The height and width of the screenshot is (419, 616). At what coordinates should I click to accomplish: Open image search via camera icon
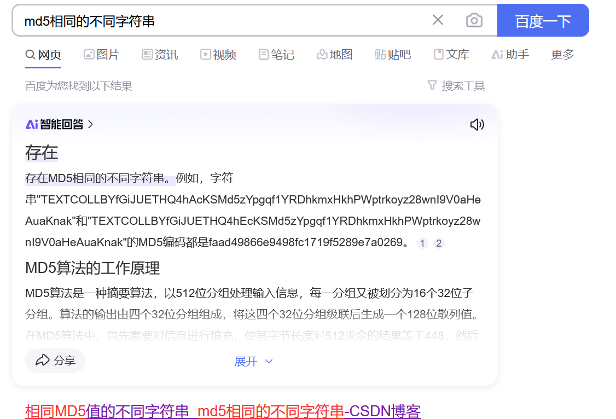(474, 20)
